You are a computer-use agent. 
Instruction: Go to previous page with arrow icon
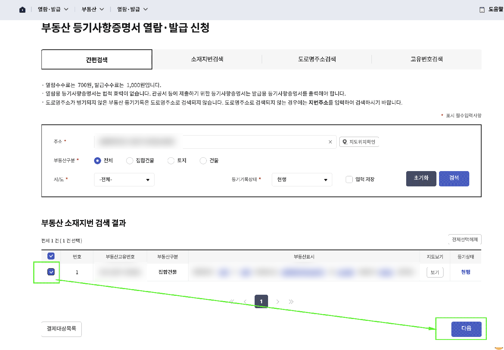[x=245, y=301]
